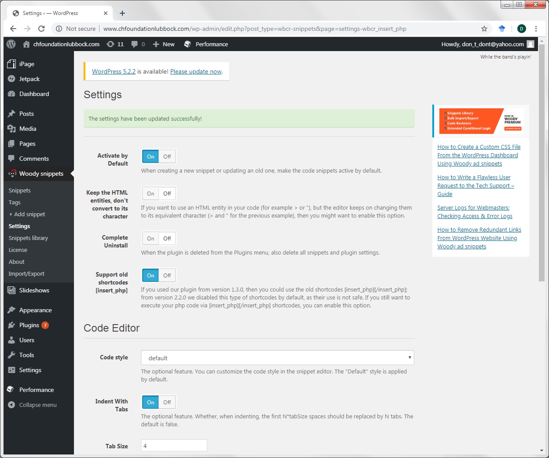Collapse the admin sidebar menu
This screenshot has width=549, height=458.
click(x=37, y=405)
